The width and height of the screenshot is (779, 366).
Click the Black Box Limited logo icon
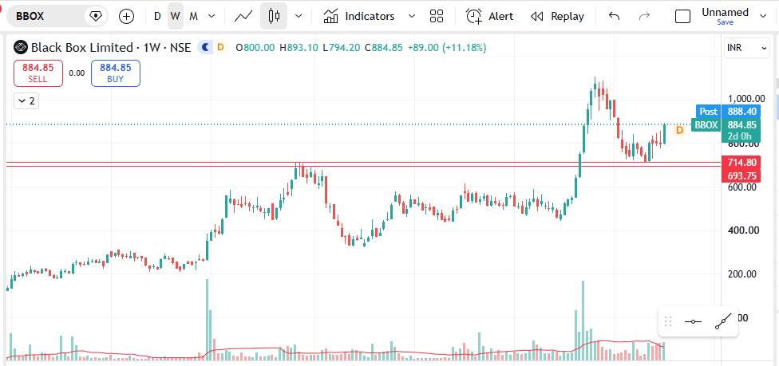21,47
